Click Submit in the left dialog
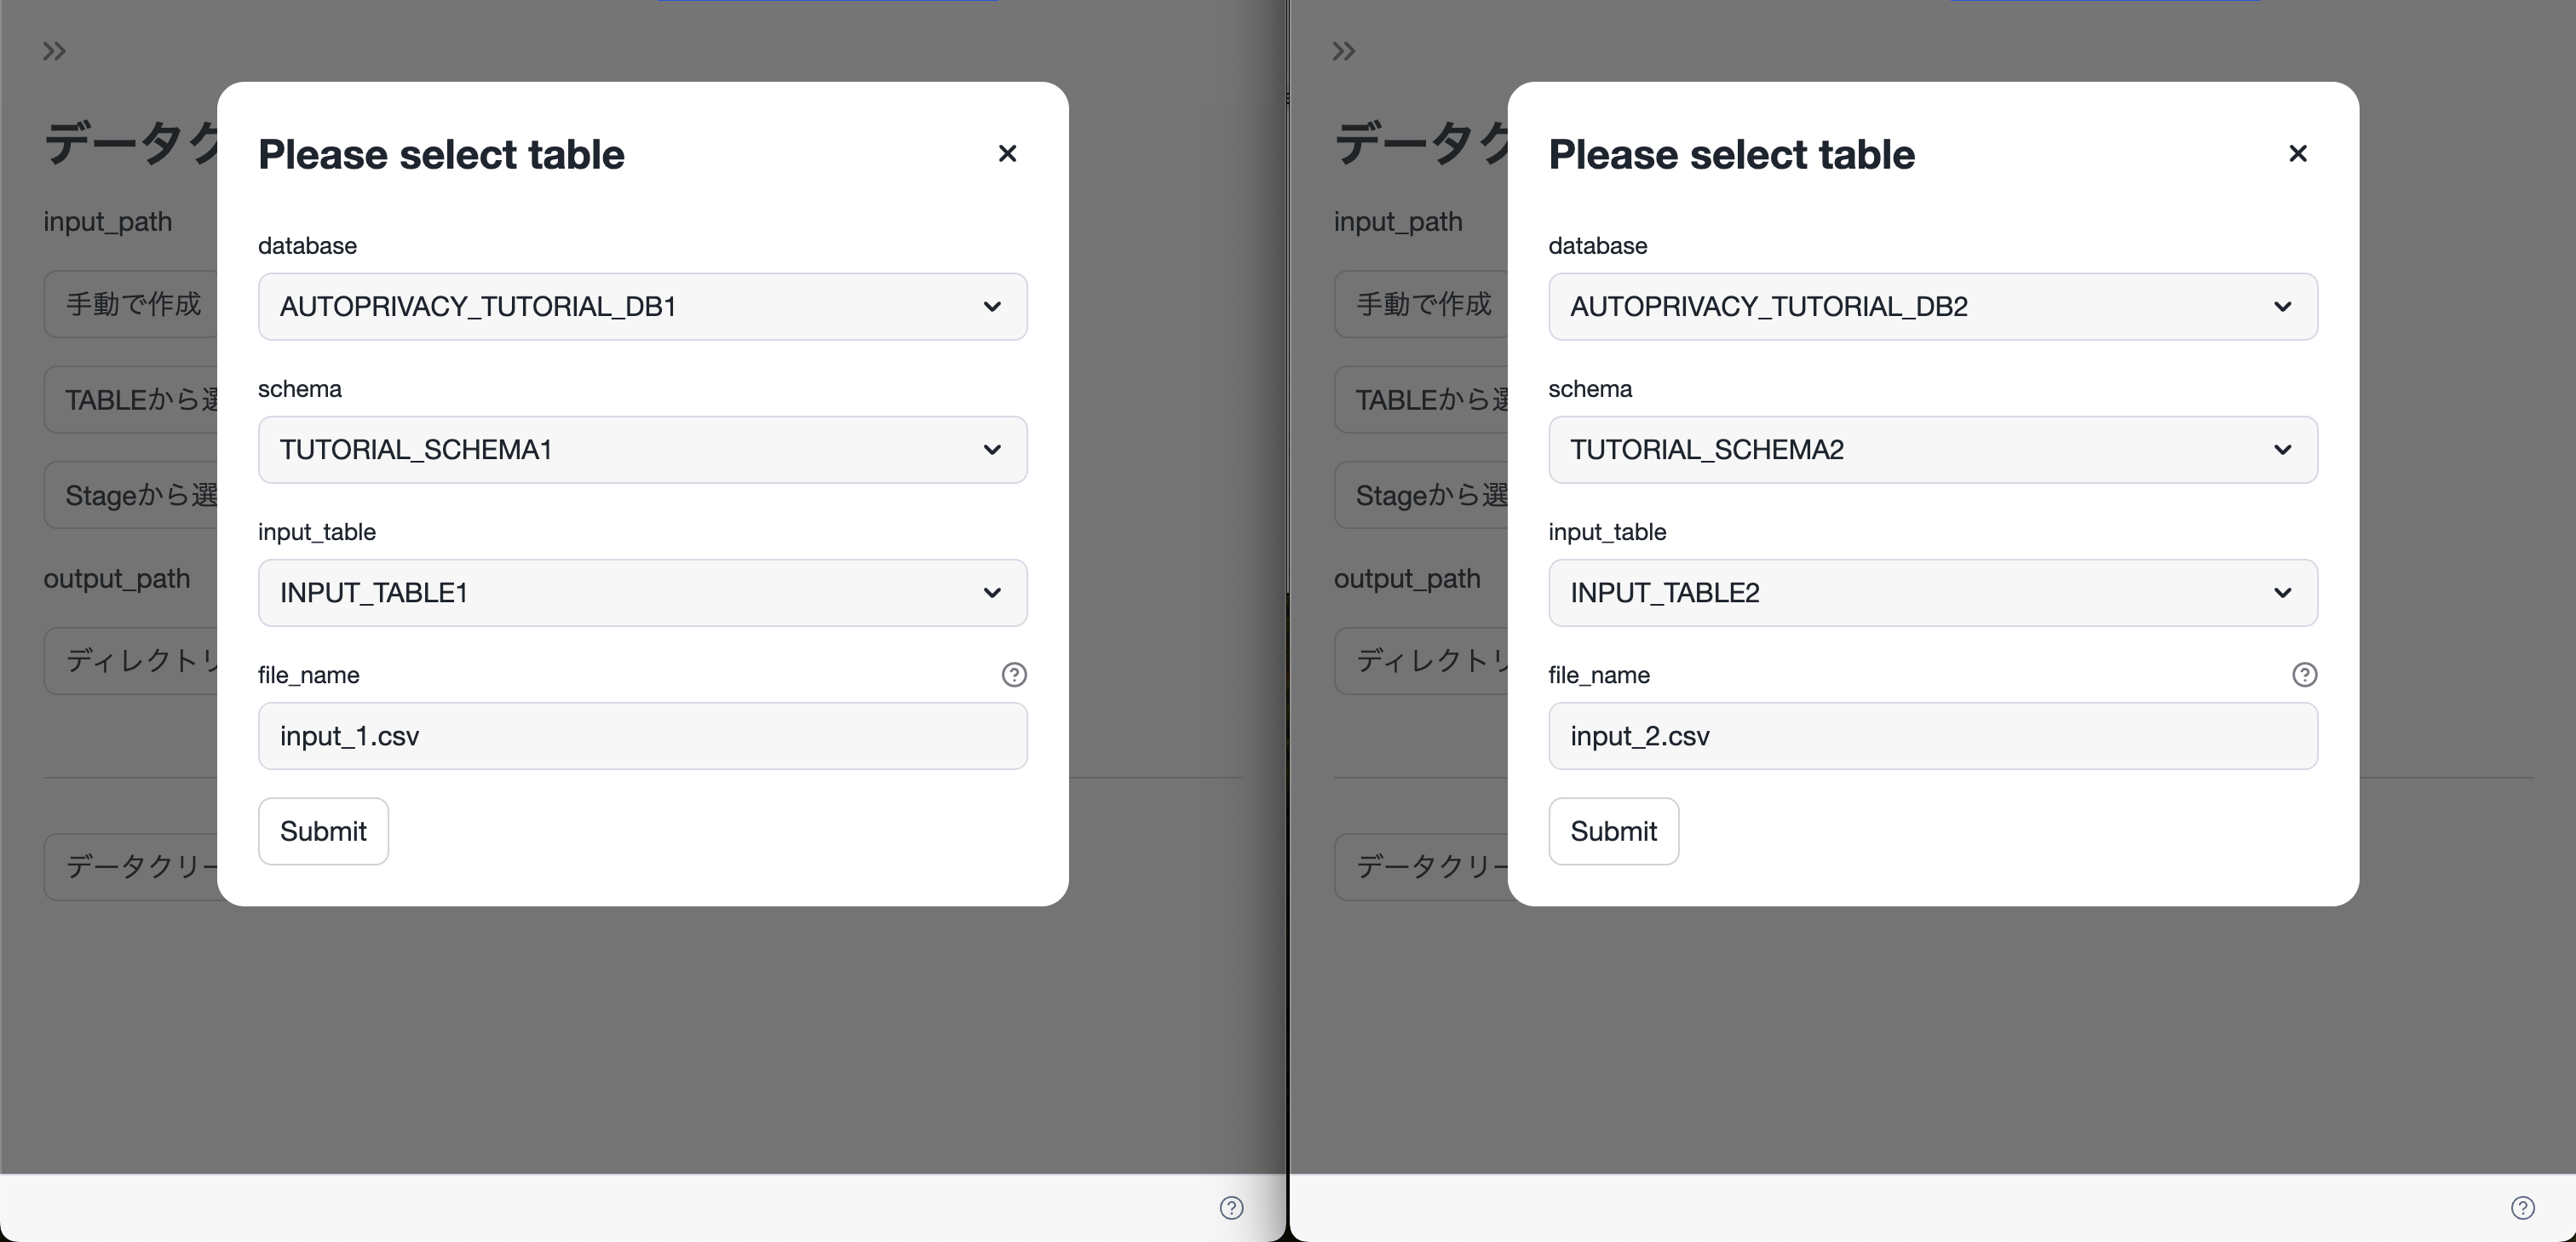This screenshot has width=2576, height=1242. (323, 831)
